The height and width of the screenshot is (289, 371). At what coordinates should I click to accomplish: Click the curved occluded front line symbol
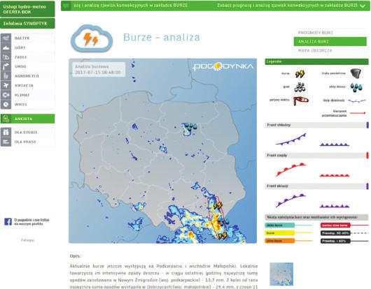point(291,200)
